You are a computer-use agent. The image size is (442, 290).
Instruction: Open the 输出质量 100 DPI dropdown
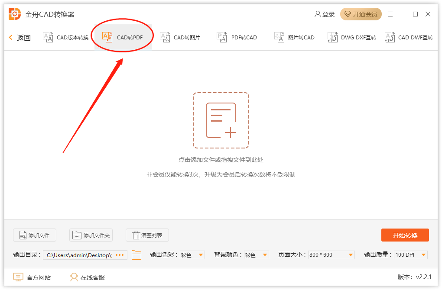click(411, 255)
